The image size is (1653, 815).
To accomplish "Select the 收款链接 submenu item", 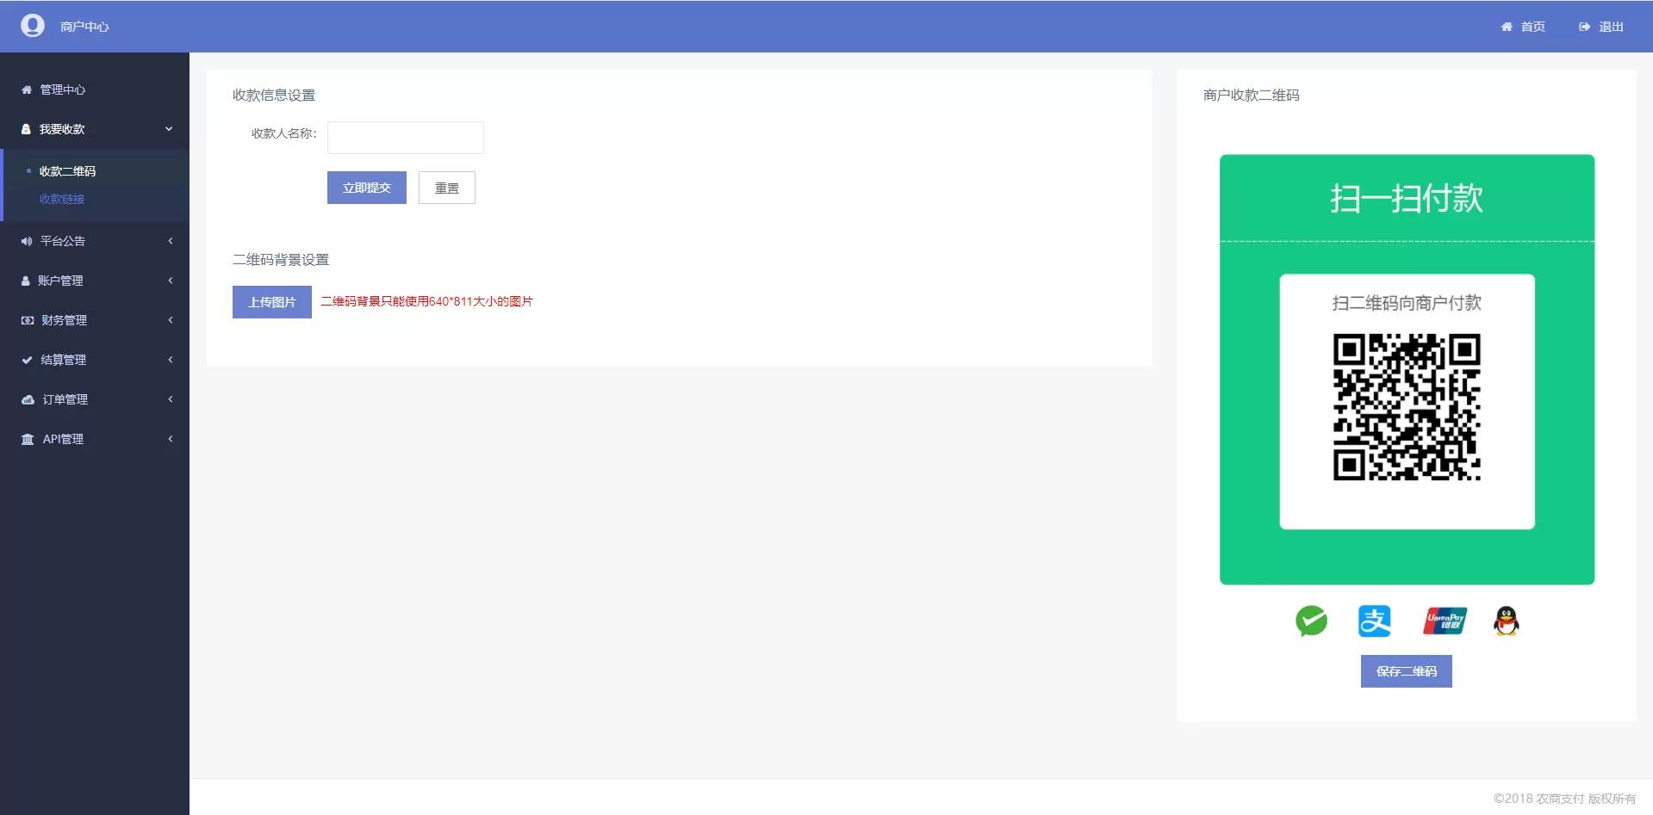I will click(62, 199).
